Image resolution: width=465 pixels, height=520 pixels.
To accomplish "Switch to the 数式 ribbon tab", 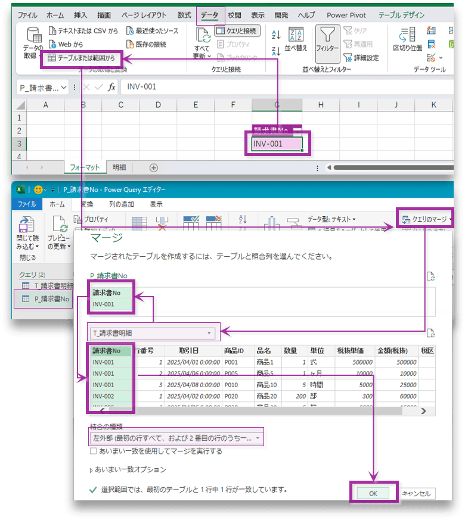I will point(184,15).
